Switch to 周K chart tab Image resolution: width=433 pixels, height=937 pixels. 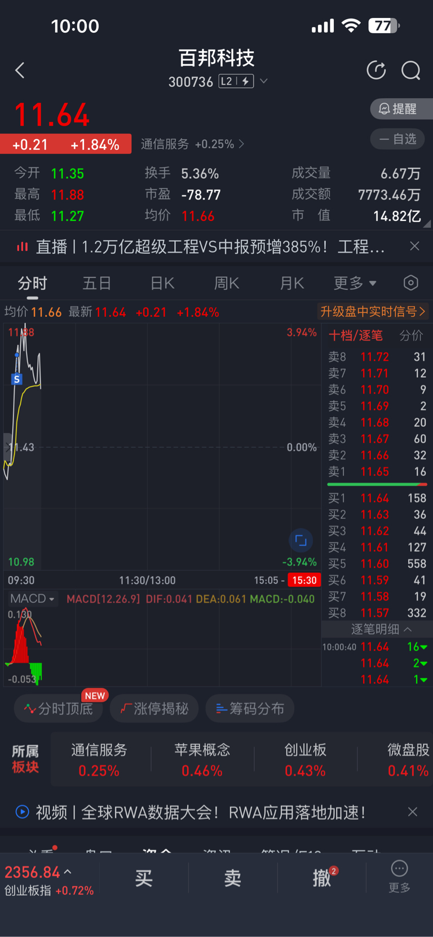coord(227,283)
